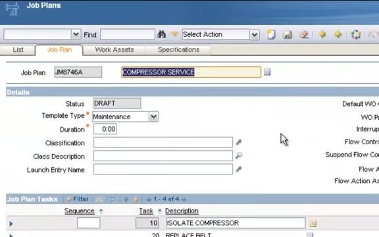Viewport: 379px width, 237px height.
Task: Open the Select Action dropdown arrow
Action: pos(255,35)
